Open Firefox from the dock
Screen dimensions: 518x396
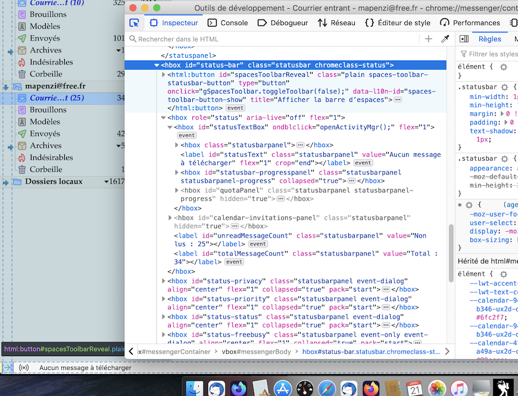pyautogui.click(x=371, y=389)
